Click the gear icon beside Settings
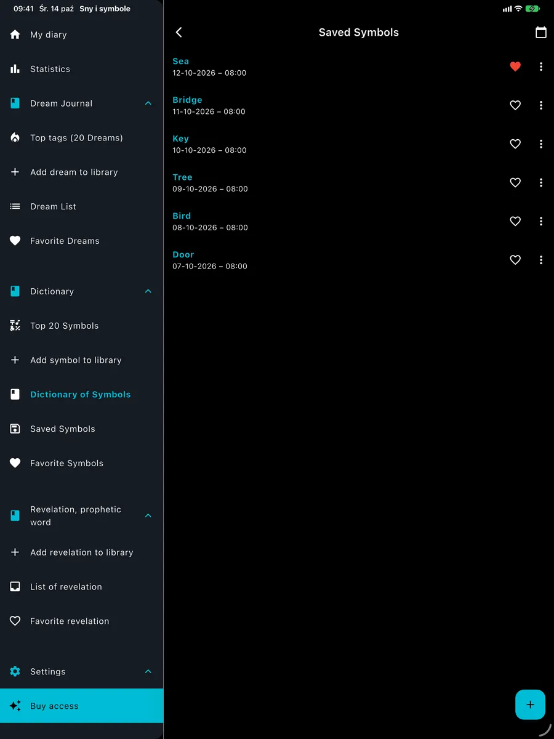This screenshot has width=554, height=739. coord(15,671)
